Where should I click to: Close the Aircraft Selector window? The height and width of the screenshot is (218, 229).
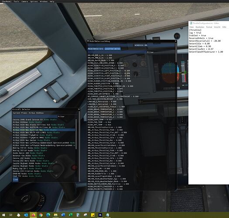click(79, 109)
